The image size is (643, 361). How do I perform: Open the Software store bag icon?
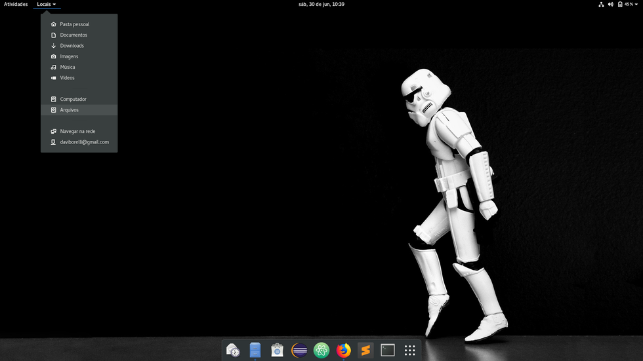pyautogui.click(x=277, y=351)
